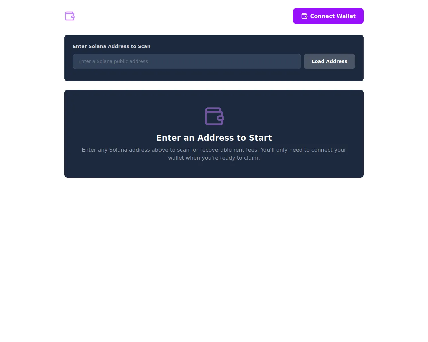This screenshot has width=428, height=342.
Task: Click the small wallet icon inside Connect Wallet
Action: (304, 16)
